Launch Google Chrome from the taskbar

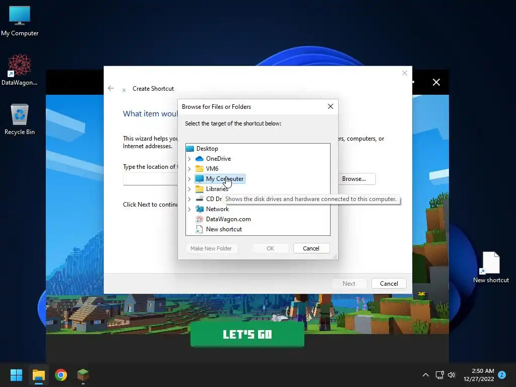coord(61,375)
